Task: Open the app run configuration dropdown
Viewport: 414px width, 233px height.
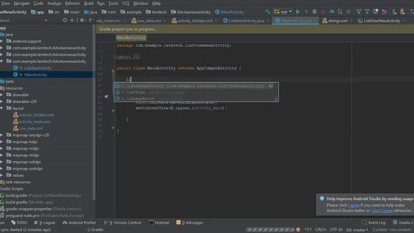Action: 283,12
